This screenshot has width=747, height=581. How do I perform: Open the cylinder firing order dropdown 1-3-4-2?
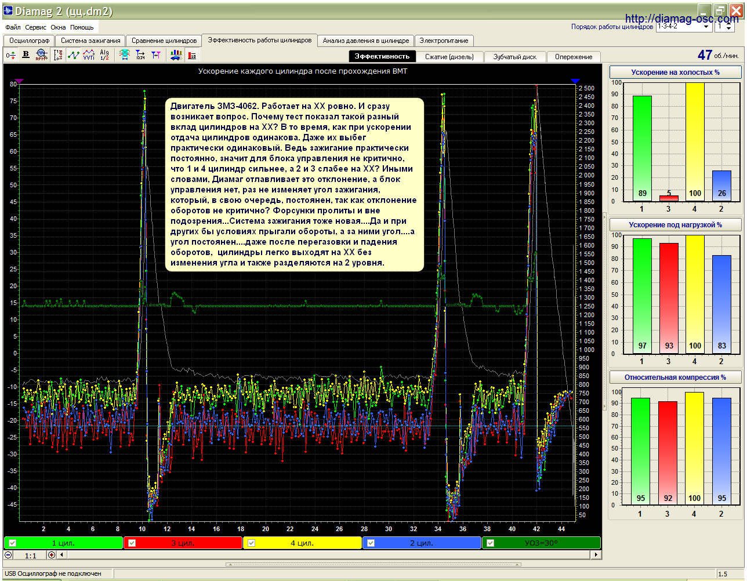click(x=707, y=27)
